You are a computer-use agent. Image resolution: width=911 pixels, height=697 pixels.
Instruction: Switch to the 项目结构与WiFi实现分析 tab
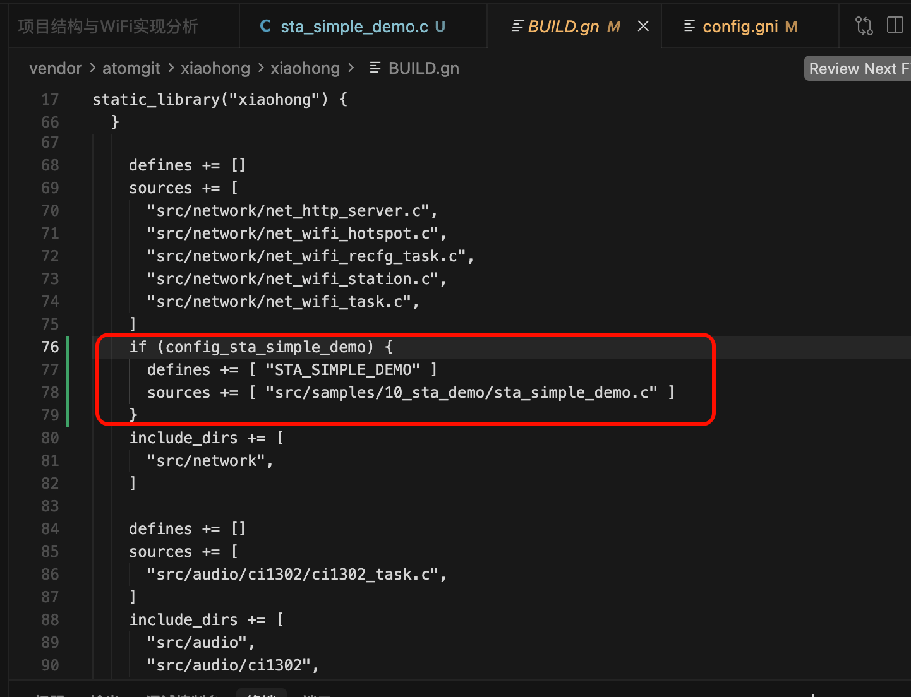point(108,26)
